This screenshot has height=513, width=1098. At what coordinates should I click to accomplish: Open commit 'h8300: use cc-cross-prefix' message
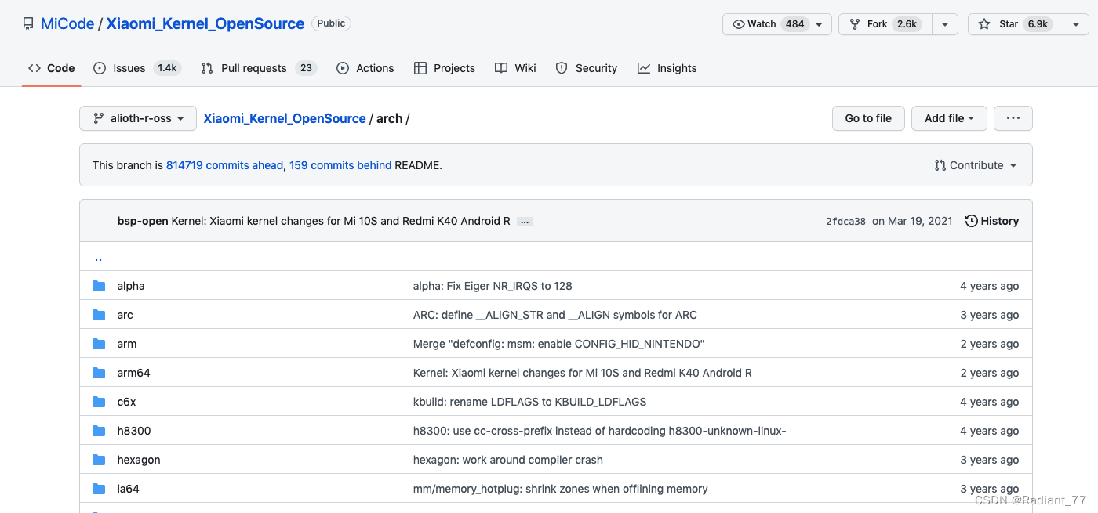pyautogui.click(x=600, y=431)
